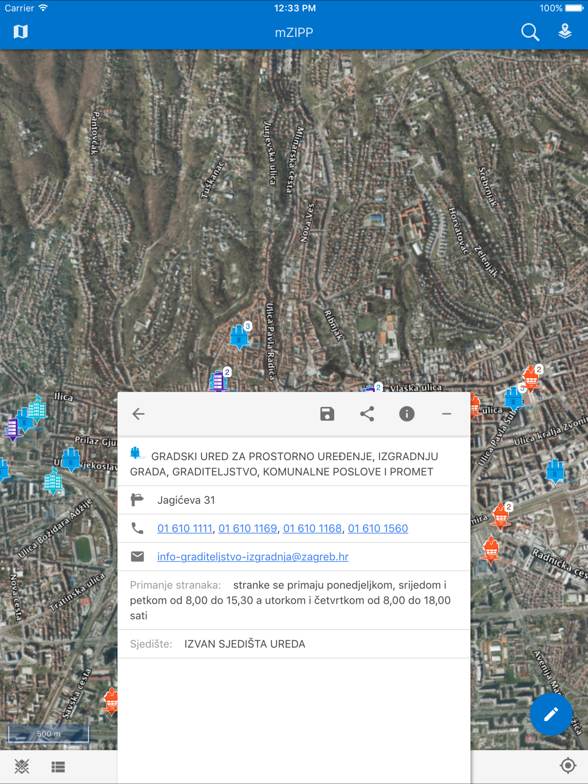This screenshot has width=588, height=784.
Task: Share the selected office details
Action: click(x=367, y=414)
